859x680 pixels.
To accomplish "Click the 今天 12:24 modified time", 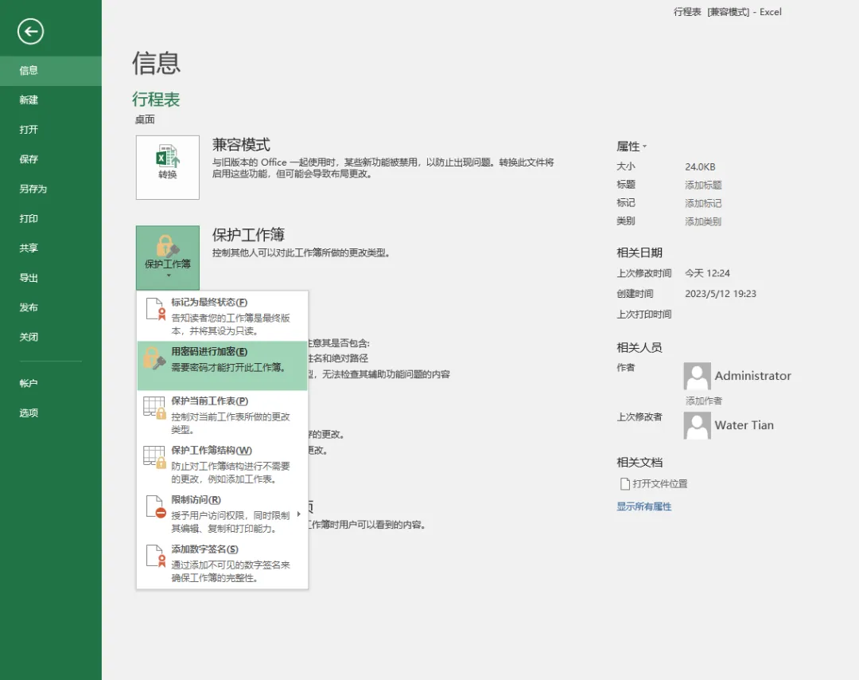I will click(x=707, y=273).
